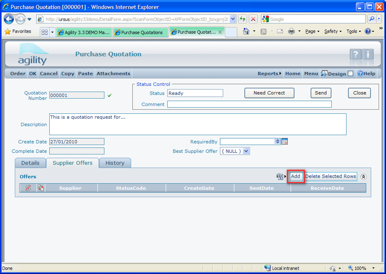Refresh the page using the IE refresh button

click(x=242, y=19)
